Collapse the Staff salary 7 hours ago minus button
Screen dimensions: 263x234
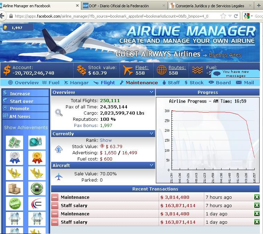[x=55, y=205]
